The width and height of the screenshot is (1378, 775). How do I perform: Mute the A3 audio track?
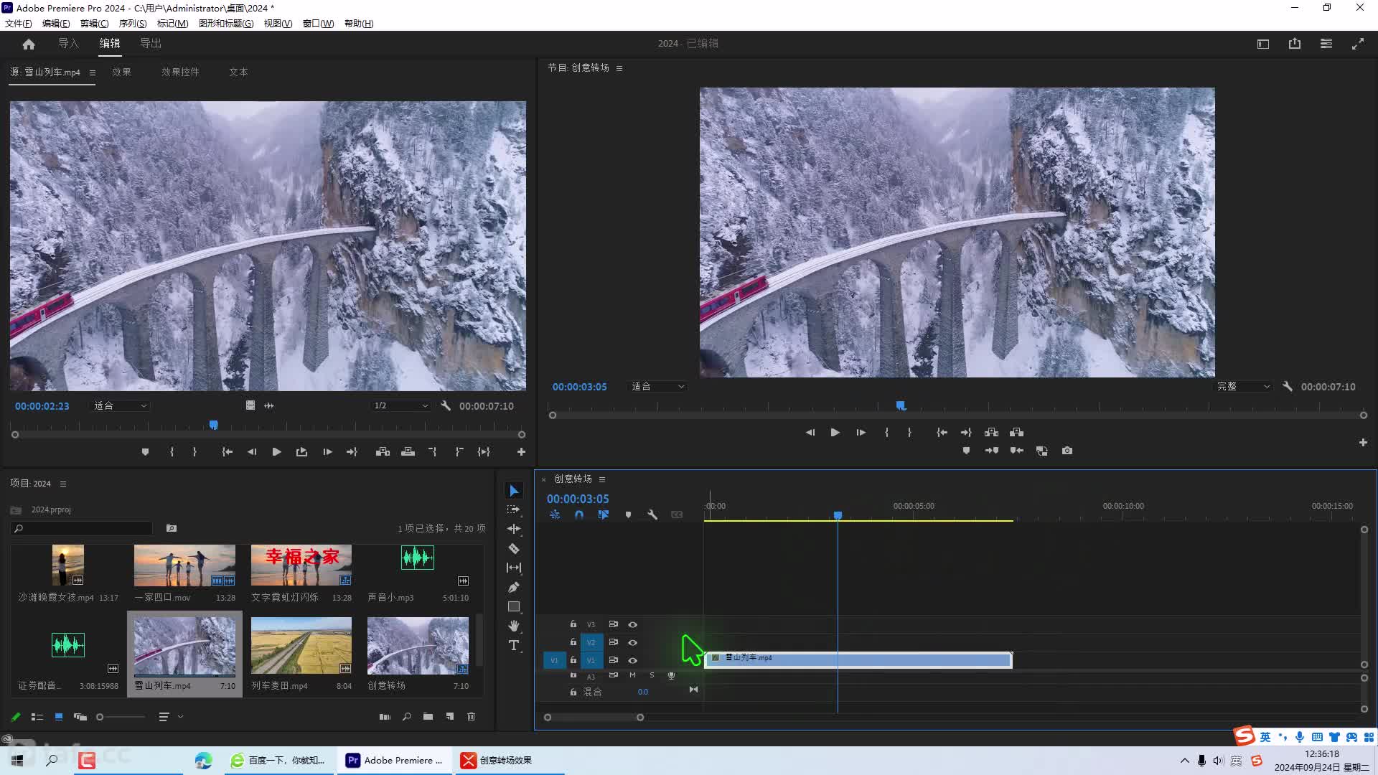click(632, 675)
